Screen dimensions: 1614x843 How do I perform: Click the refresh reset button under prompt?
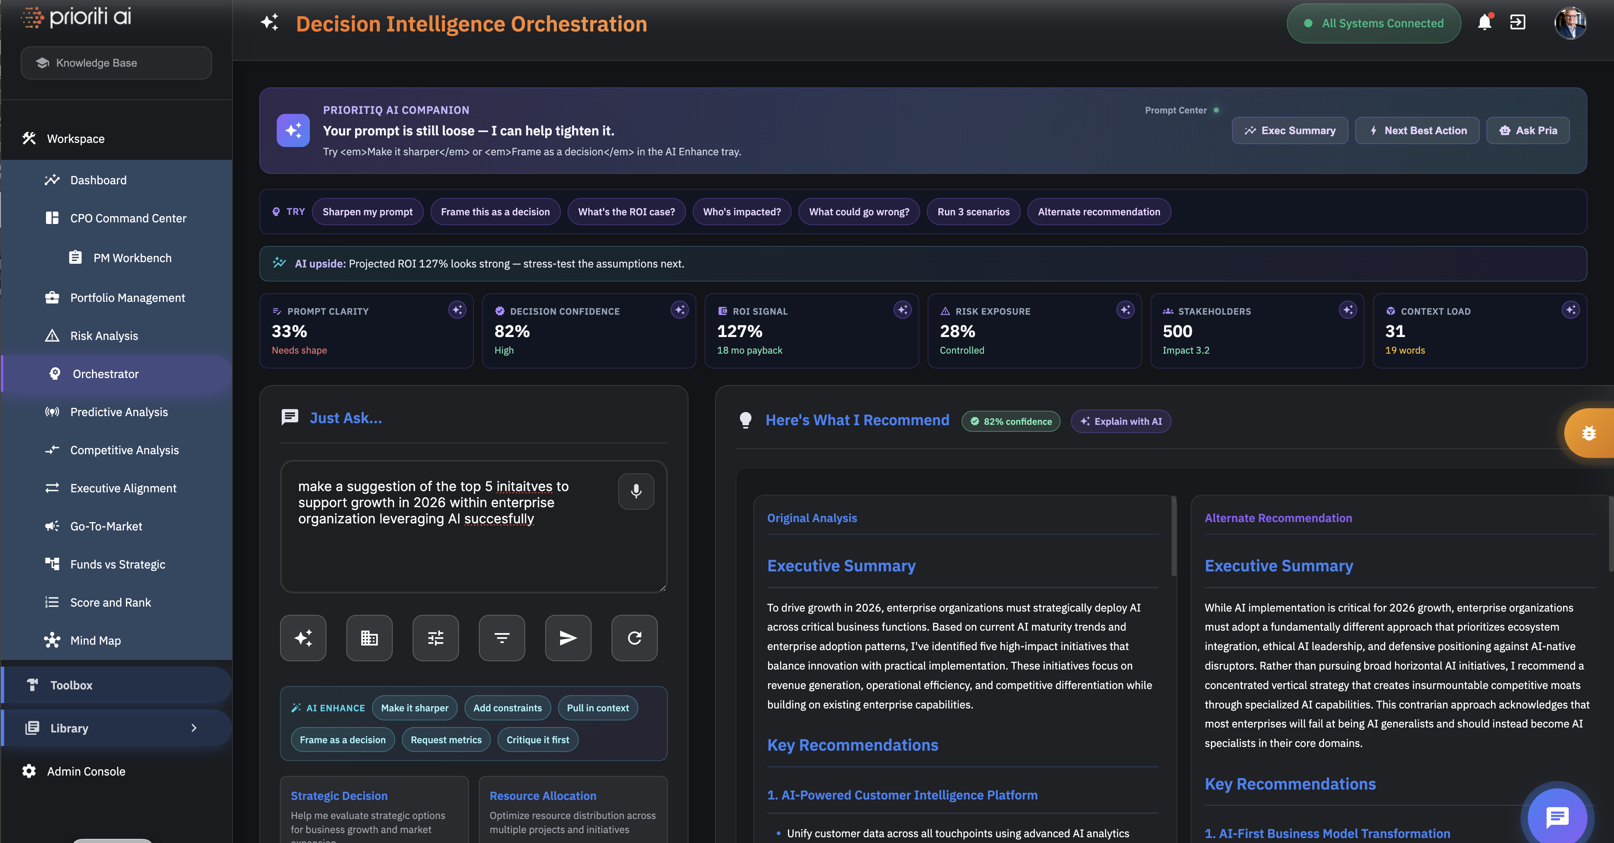tap(635, 638)
